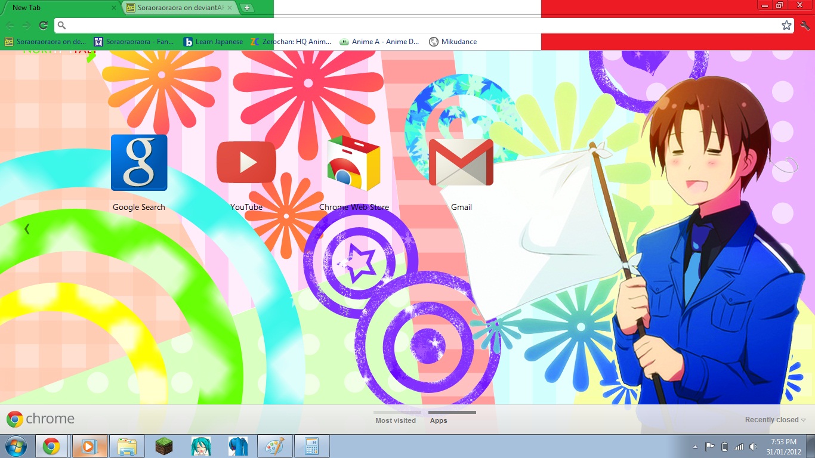Open Calculator from the taskbar

[311, 446]
